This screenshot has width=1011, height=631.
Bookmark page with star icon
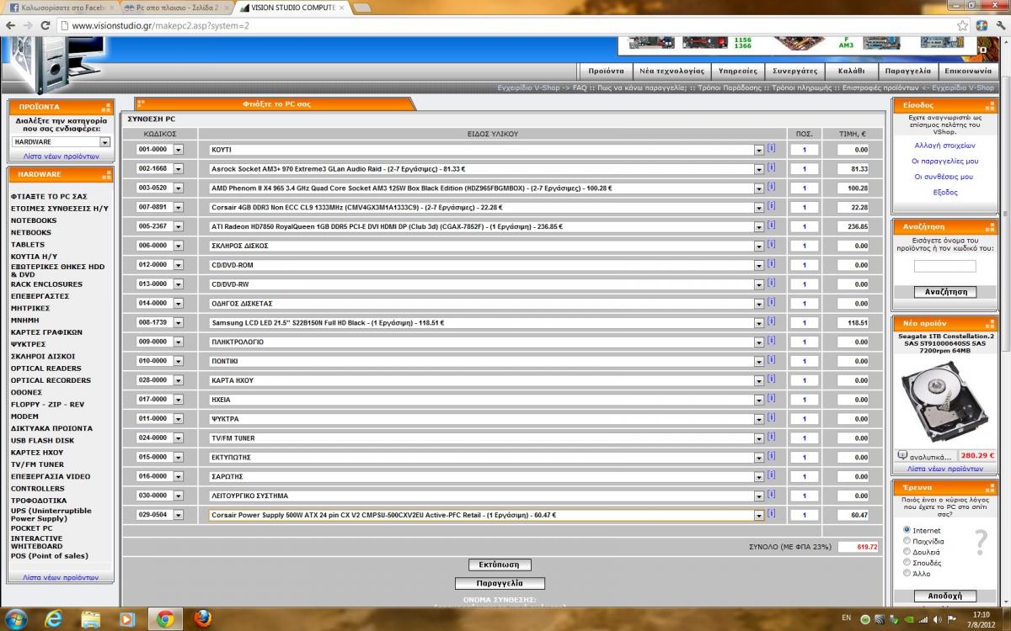pos(962,25)
